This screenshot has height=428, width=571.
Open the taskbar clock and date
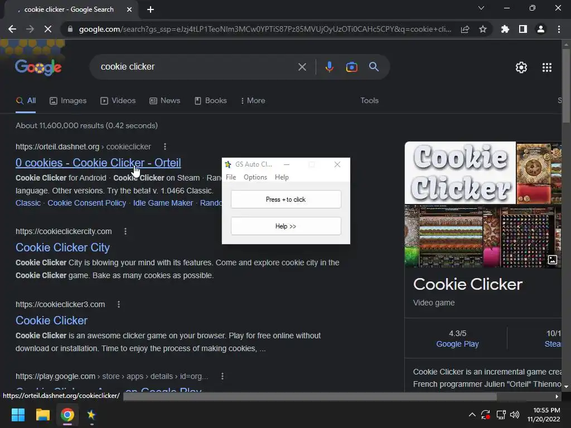coord(544,415)
